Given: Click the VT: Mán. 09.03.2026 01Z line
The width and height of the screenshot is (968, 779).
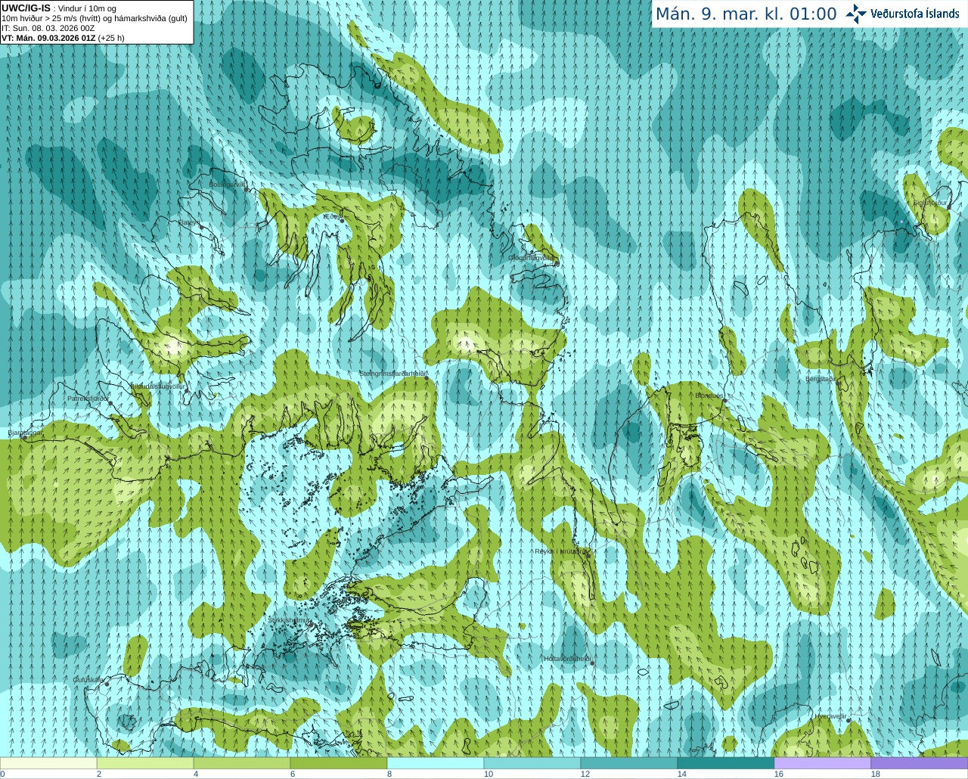Looking at the screenshot, I should coord(63,38).
